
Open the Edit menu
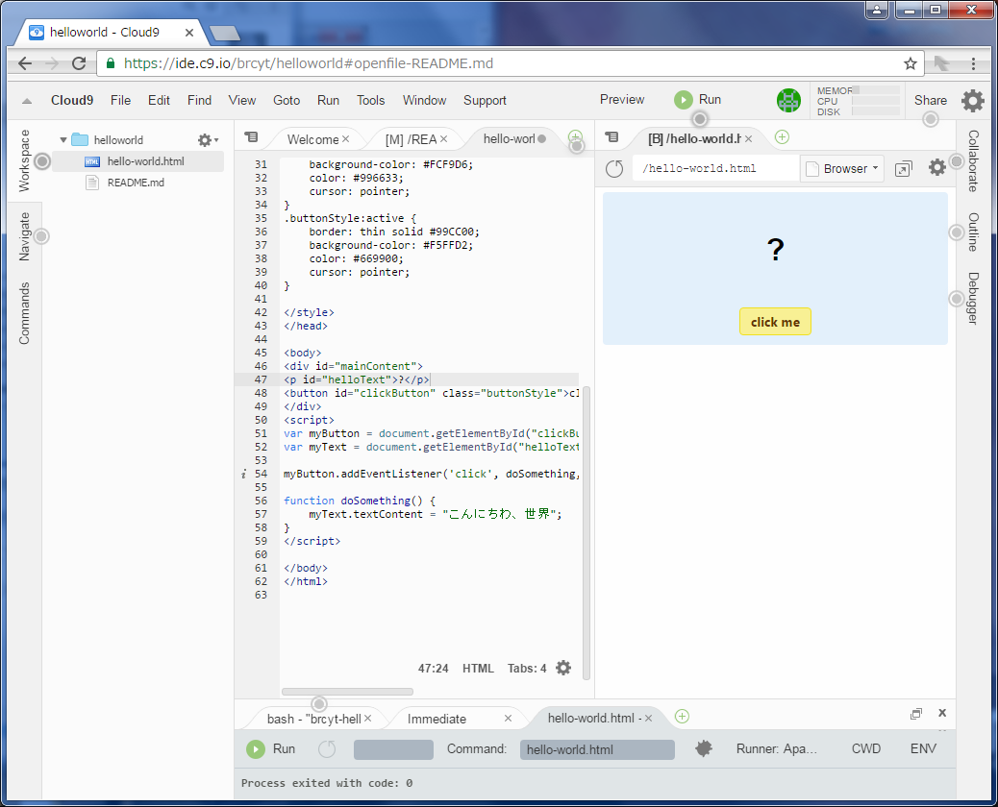click(x=159, y=101)
